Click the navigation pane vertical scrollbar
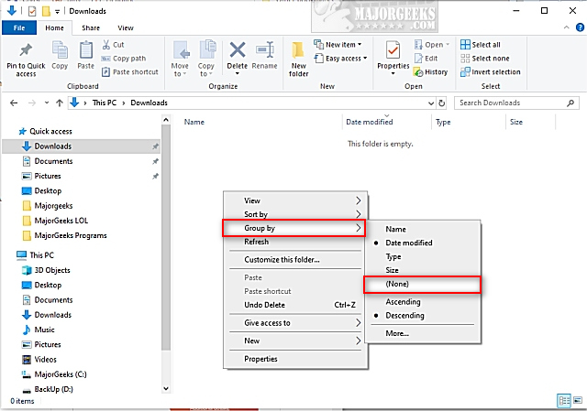 (166, 238)
